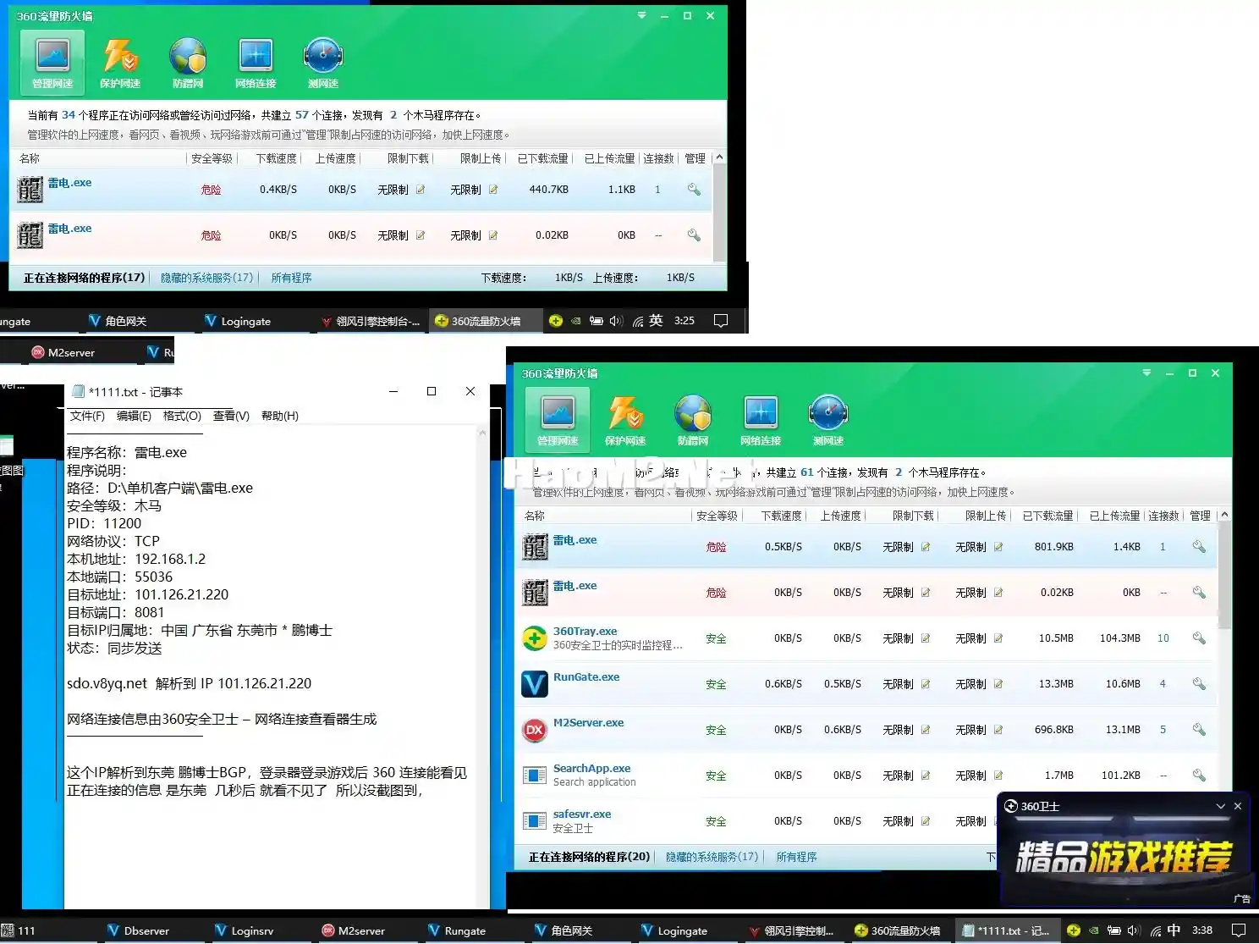Click the SearchApp.exe program name

click(x=591, y=769)
